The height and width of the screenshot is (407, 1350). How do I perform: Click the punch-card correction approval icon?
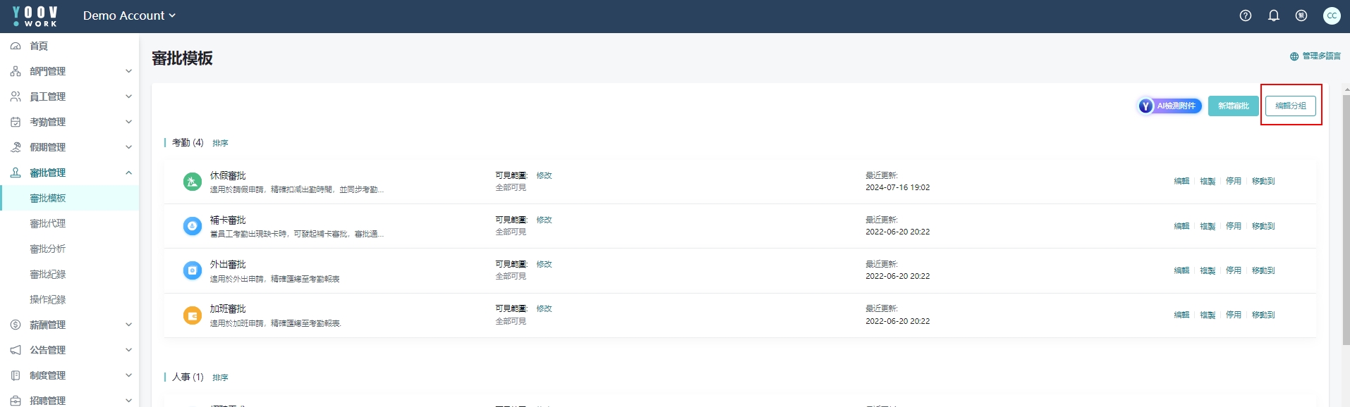(193, 226)
